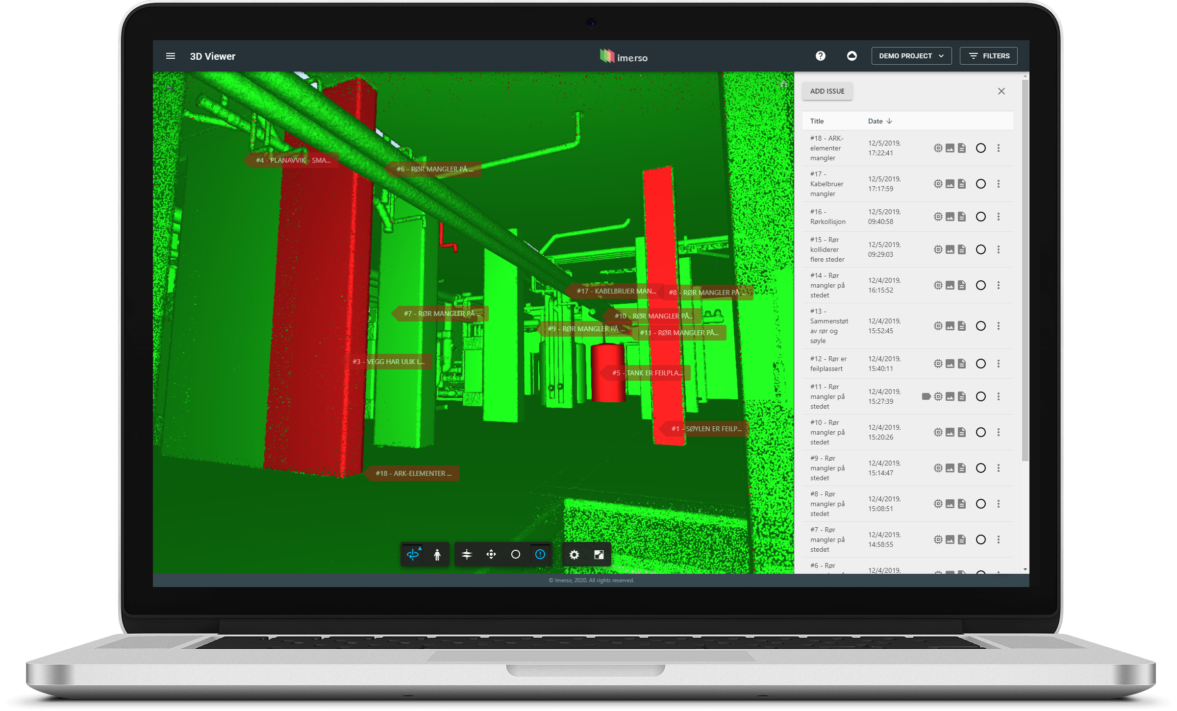
Task: Open more options for issue #17
Action: click(x=999, y=184)
